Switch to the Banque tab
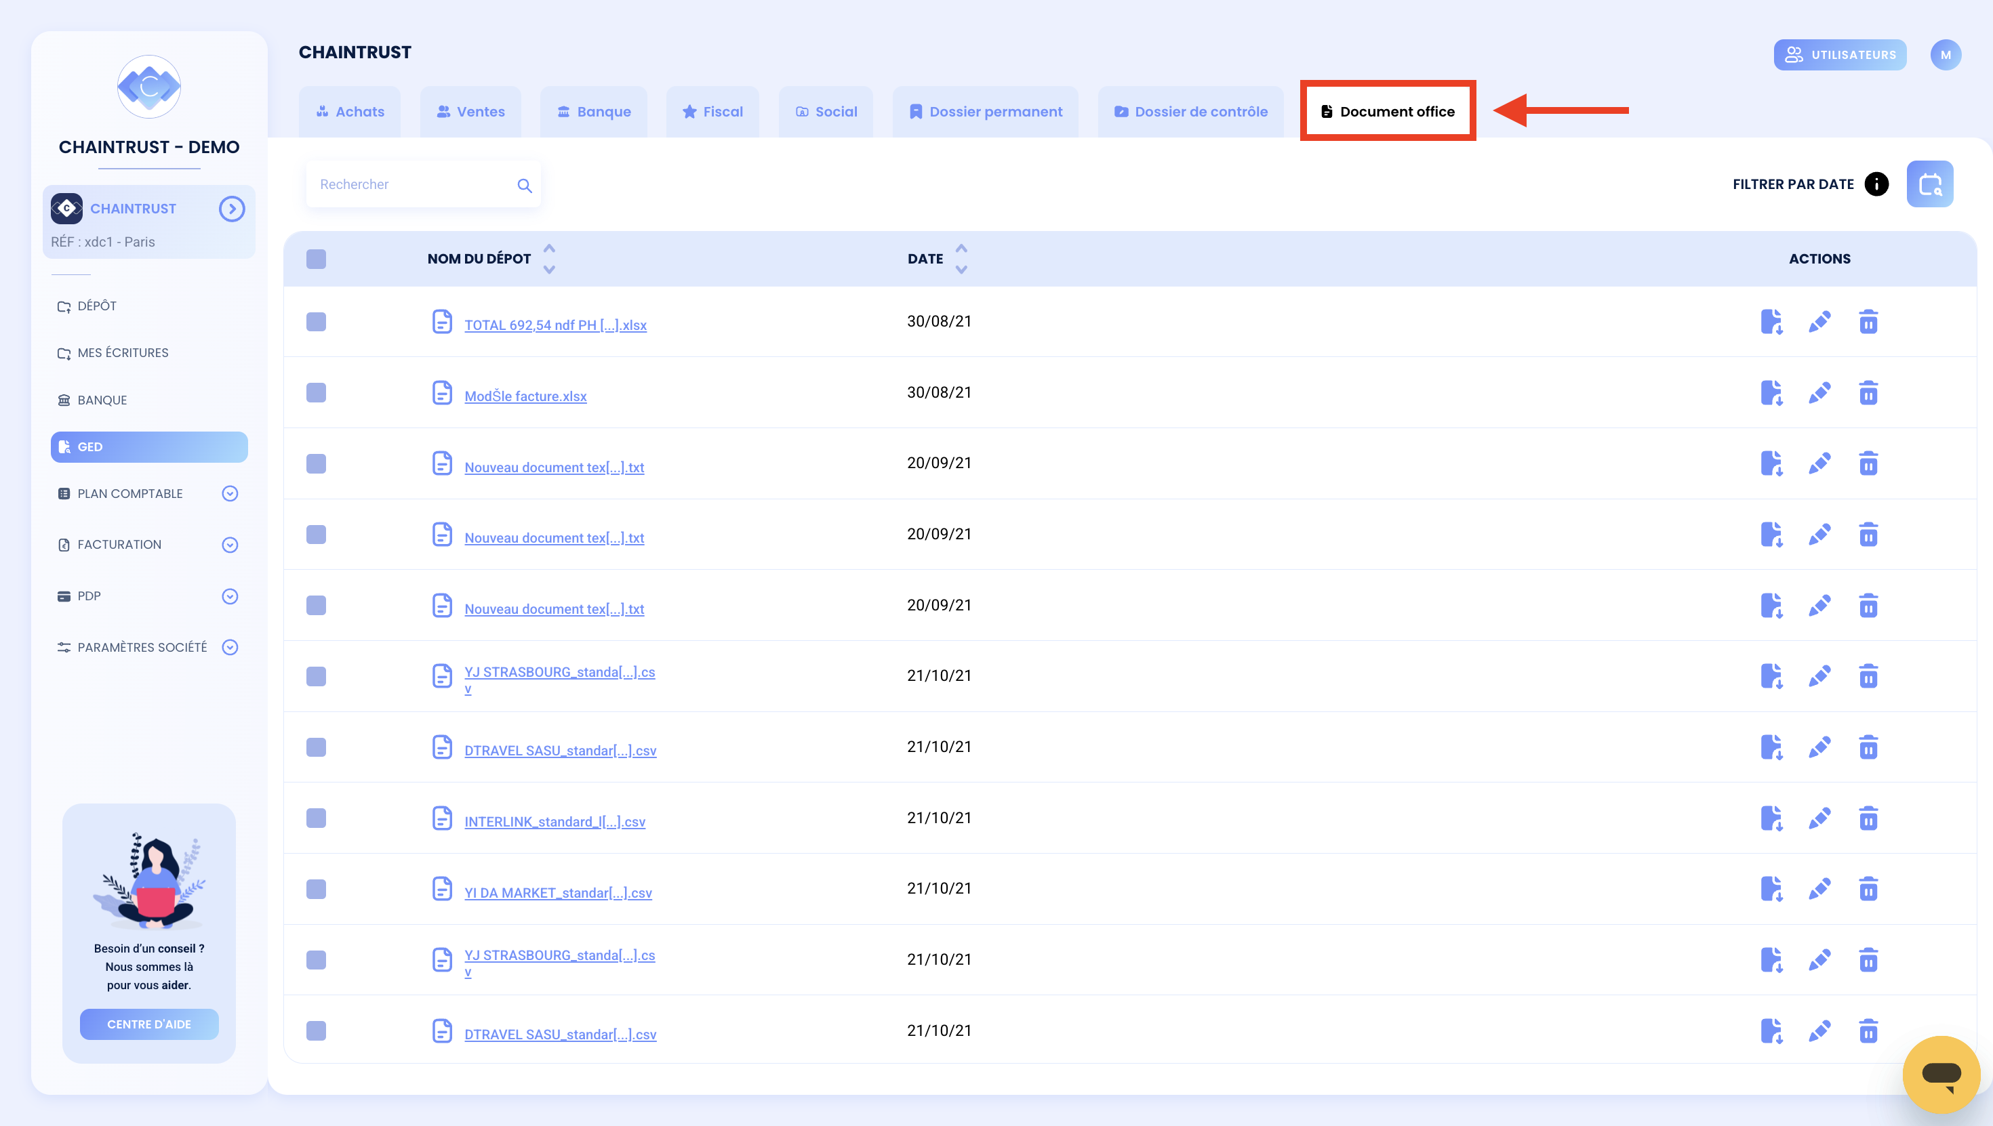The image size is (1993, 1126). 593,112
